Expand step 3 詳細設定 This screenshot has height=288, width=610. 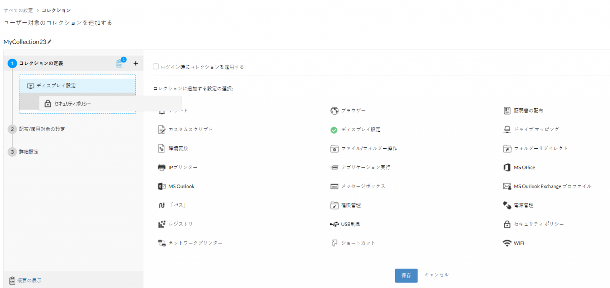[x=29, y=152]
